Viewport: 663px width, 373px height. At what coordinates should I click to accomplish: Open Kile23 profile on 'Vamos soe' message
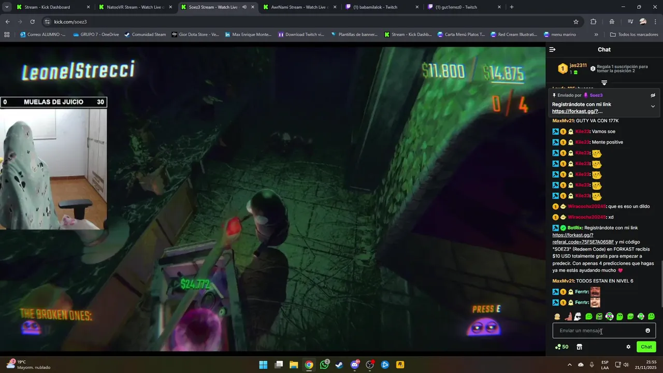point(582,132)
